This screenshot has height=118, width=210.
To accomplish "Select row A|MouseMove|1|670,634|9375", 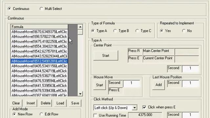I will 39,32.
